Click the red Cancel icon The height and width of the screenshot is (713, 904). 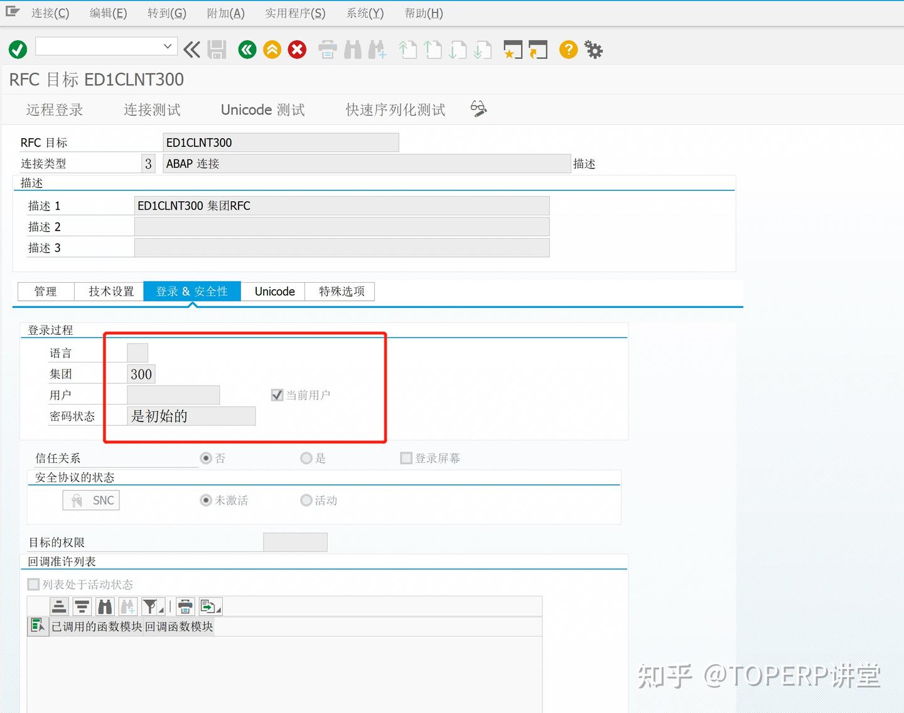coord(297,49)
